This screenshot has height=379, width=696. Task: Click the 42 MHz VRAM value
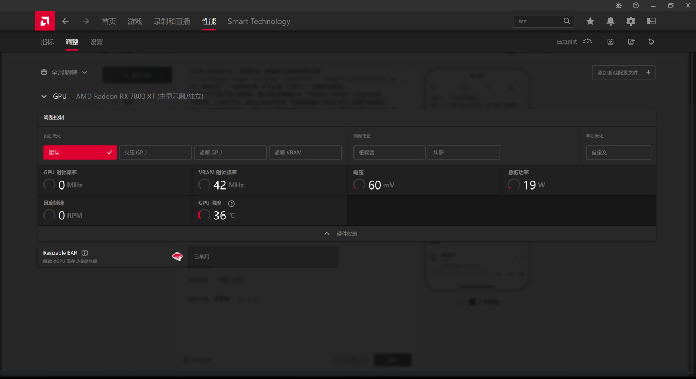click(x=228, y=185)
